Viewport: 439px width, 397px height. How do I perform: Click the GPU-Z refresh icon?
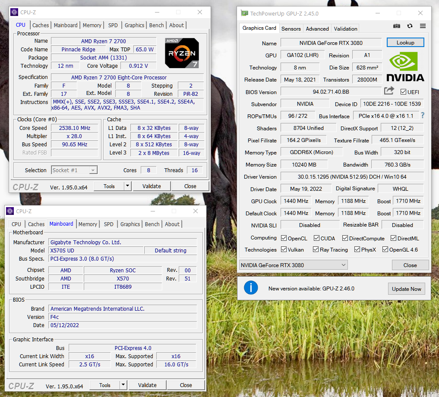pos(410,26)
